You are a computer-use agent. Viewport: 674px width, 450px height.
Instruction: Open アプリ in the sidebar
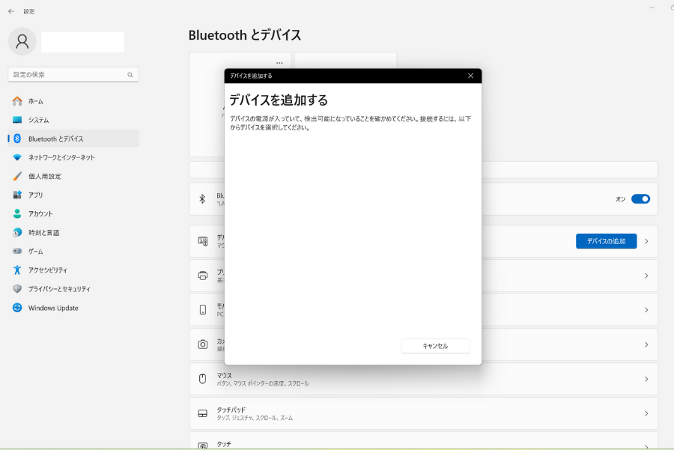pos(73,195)
